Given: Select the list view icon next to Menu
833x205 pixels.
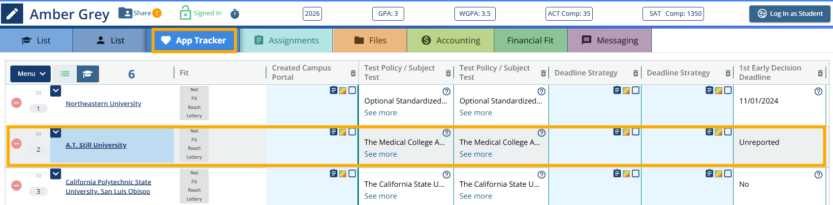Looking at the screenshot, I should click(65, 74).
